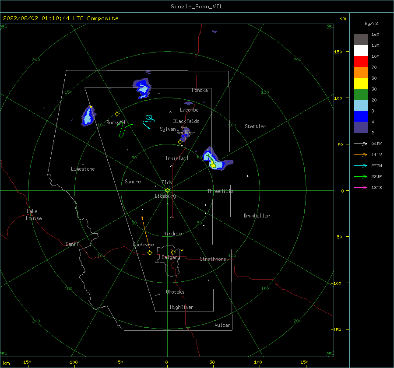This screenshot has height=368, width=394.
Task: Click the Vulcan city label
Action: pos(222,325)
